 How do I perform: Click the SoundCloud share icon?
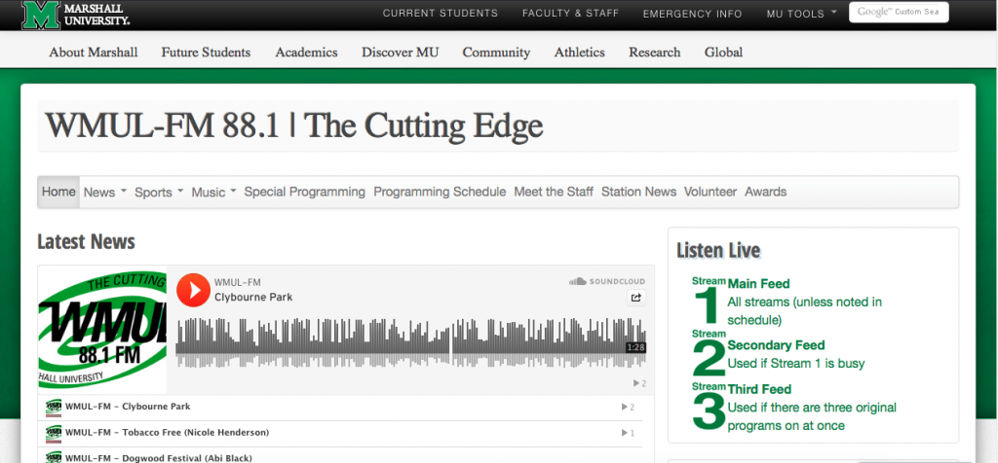(x=635, y=298)
